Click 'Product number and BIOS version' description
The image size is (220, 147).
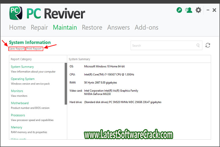(x=30, y=108)
